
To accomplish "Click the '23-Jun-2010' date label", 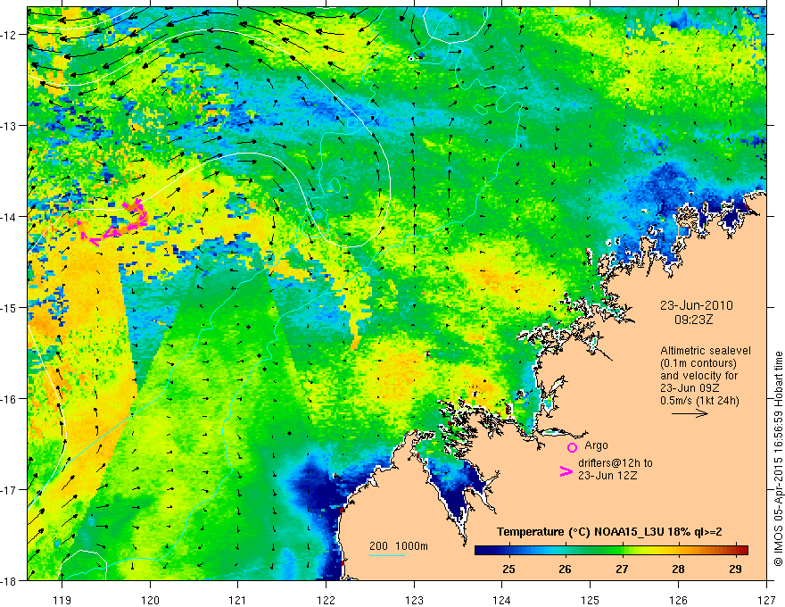I will (x=697, y=305).
